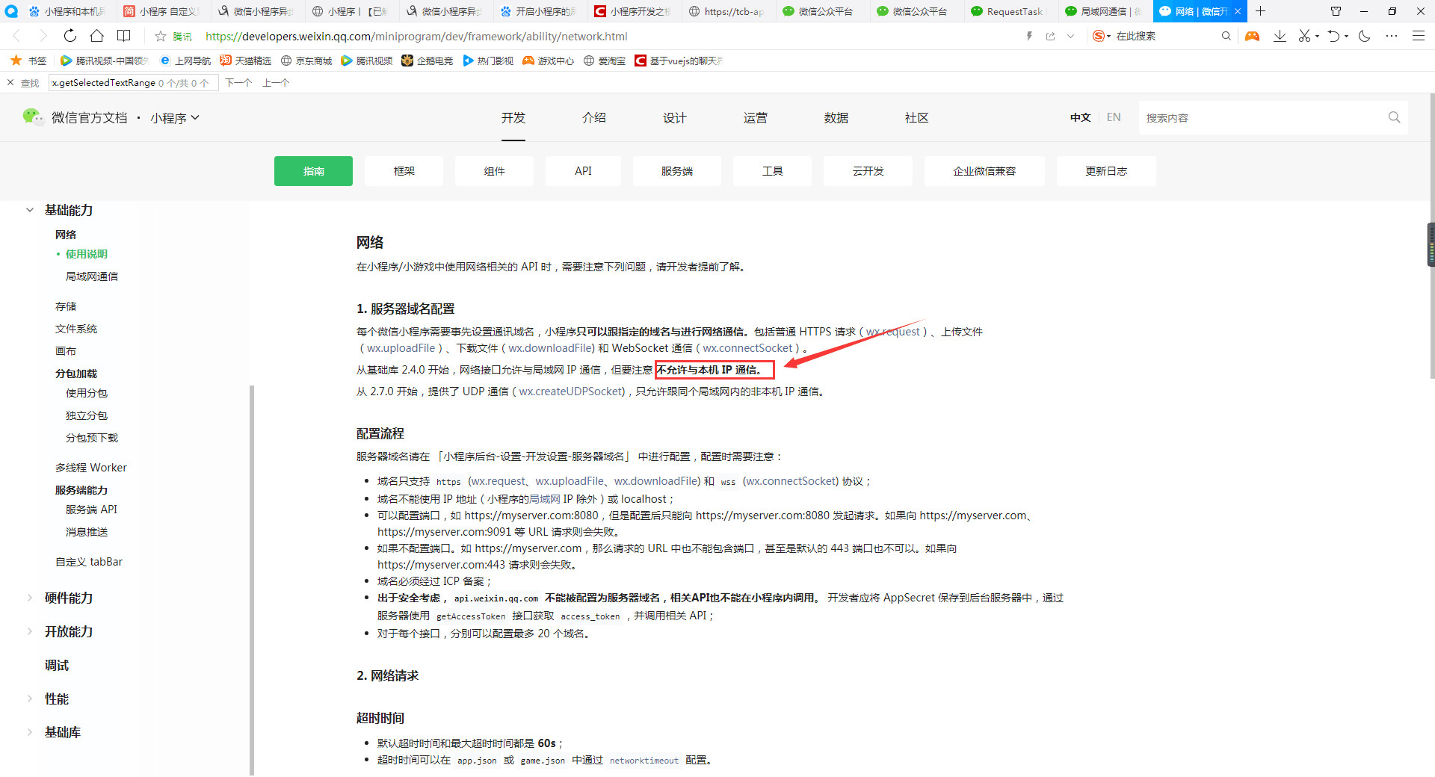Expand the 基础库 sidebar section
The width and height of the screenshot is (1435, 777).
click(29, 732)
